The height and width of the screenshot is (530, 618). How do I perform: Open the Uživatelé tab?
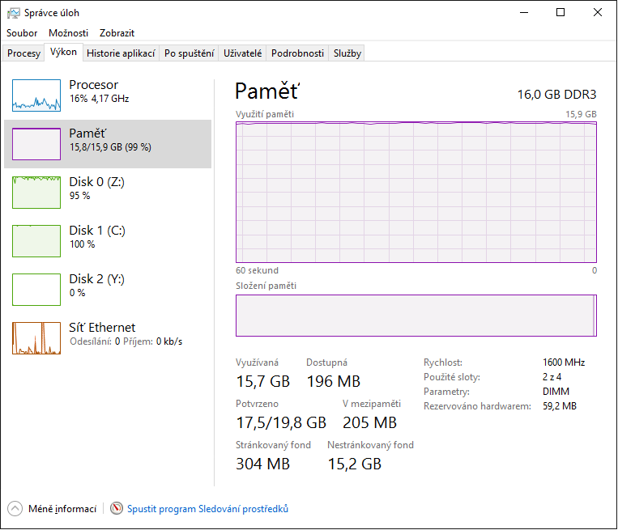click(x=243, y=53)
